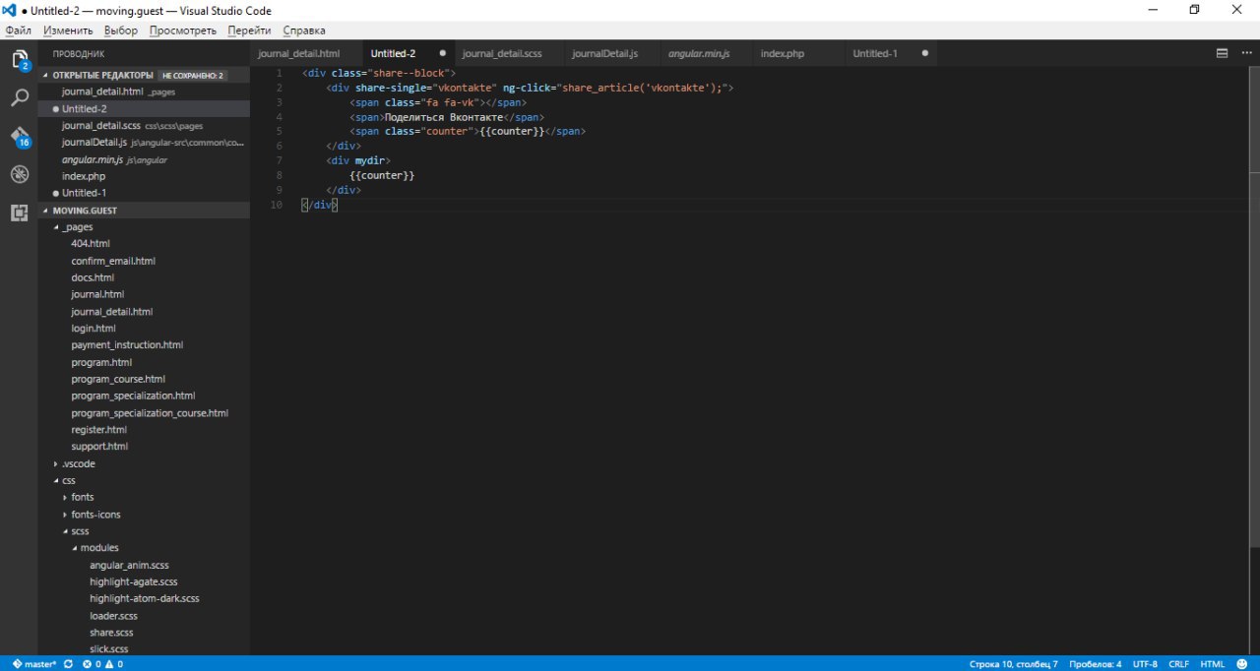The image size is (1260, 671).
Task: Change CRLF line ending setting
Action: (1178, 664)
